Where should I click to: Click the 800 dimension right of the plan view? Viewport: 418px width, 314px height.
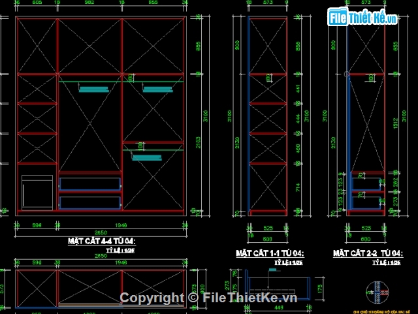click(x=202, y=289)
